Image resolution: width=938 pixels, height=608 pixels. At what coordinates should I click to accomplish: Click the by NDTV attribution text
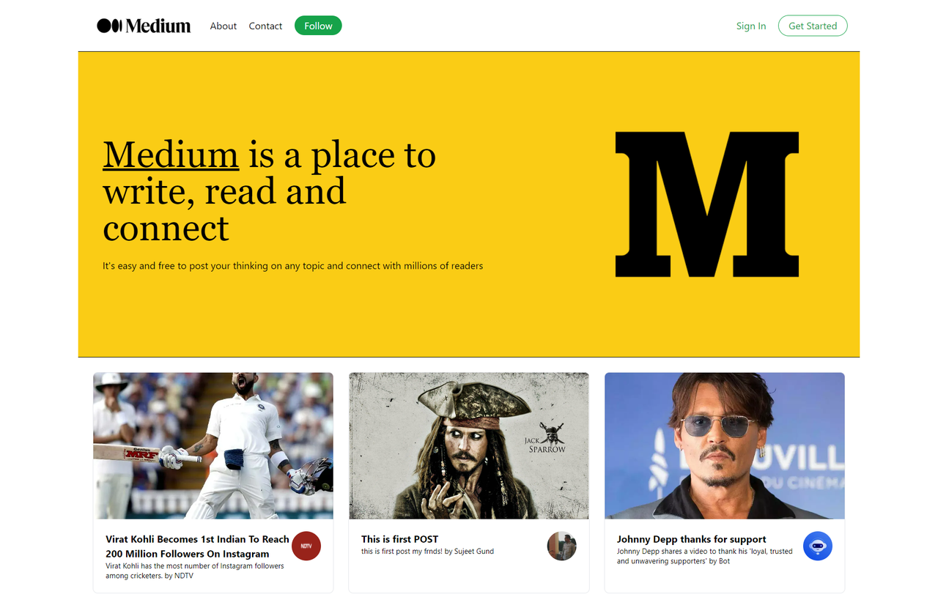coord(182,576)
